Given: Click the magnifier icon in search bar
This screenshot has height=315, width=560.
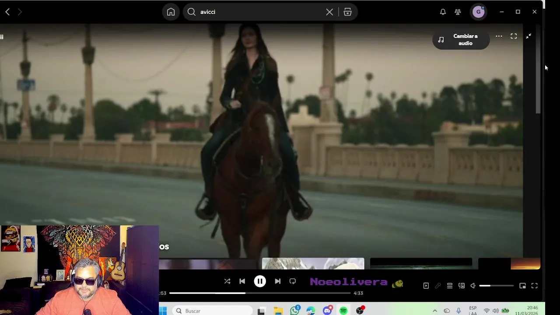Looking at the screenshot, I should point(192,12).
